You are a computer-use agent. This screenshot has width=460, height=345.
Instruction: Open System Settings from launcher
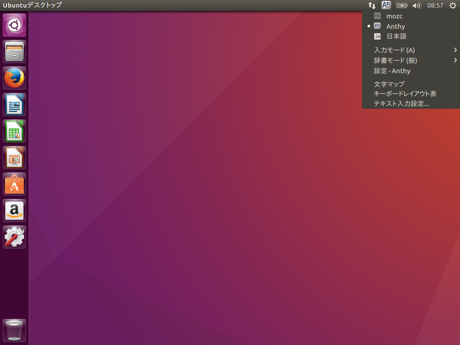click(14, 237)
